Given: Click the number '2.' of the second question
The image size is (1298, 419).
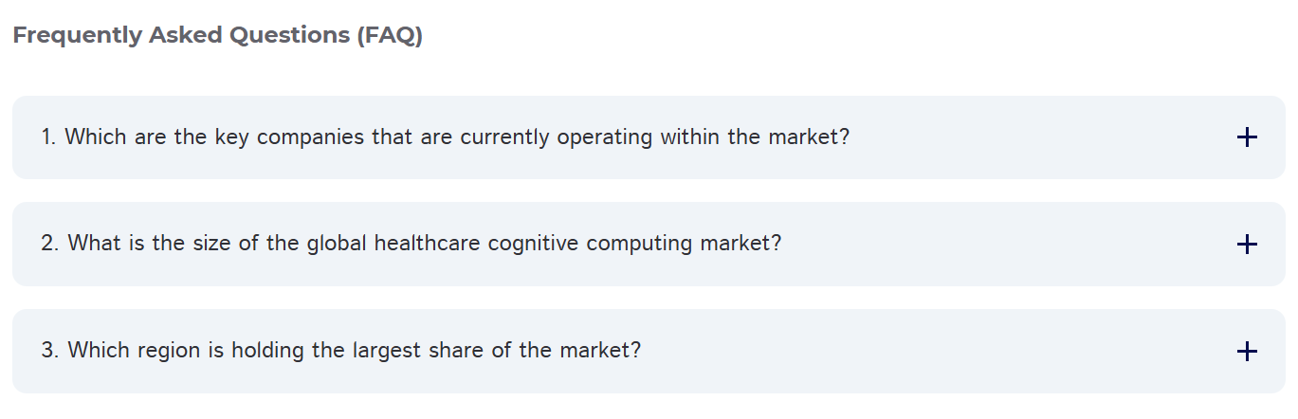Looking at the screenshot, I should (x=50, y=244).
